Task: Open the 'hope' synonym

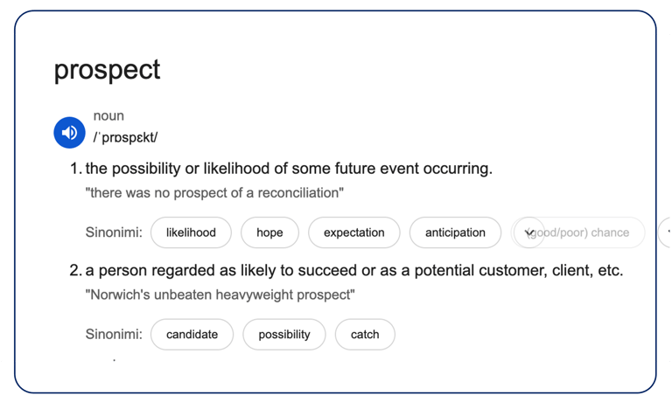Action: (x=269, y=232)
